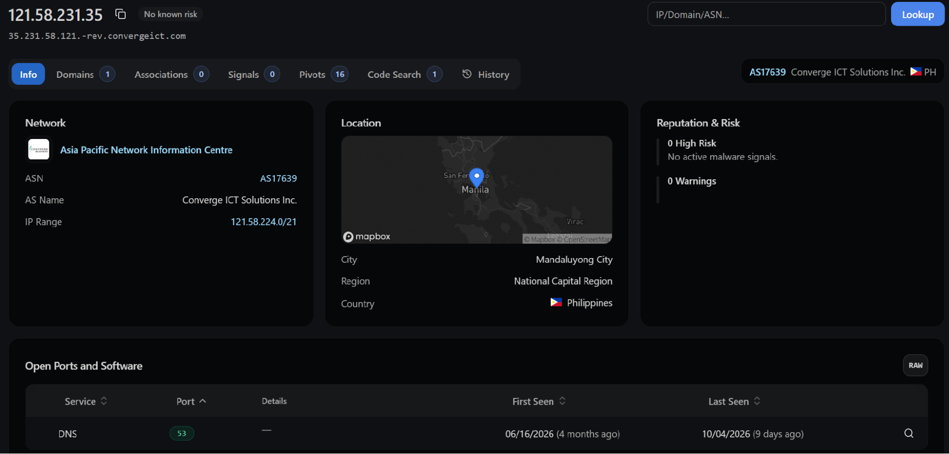The width and height of the screenshot is (949, 454).
Task: Open the History tab
Action: (x=486, y=74)
